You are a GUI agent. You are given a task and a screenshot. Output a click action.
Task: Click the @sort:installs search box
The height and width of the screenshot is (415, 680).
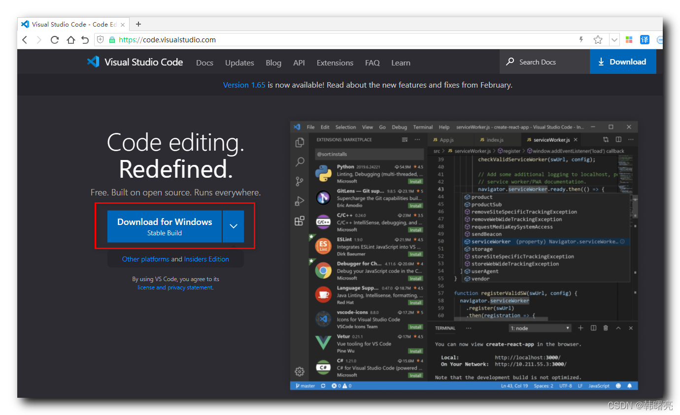(x=369, y=154)
